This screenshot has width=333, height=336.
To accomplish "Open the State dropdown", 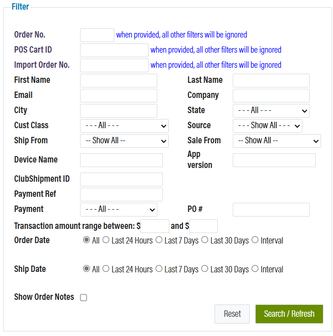I will 271,111.
